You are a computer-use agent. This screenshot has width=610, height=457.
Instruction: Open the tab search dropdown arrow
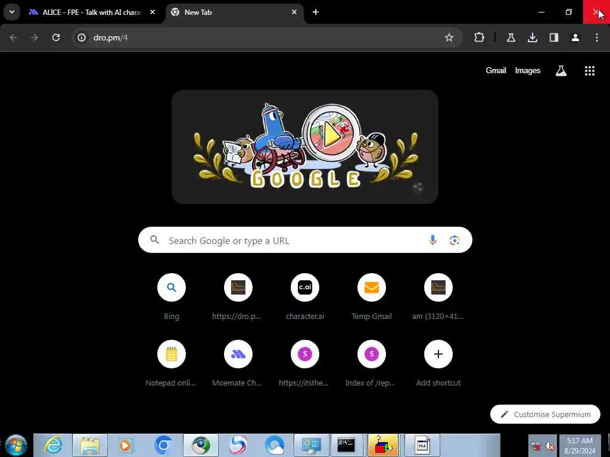[12, 12]
